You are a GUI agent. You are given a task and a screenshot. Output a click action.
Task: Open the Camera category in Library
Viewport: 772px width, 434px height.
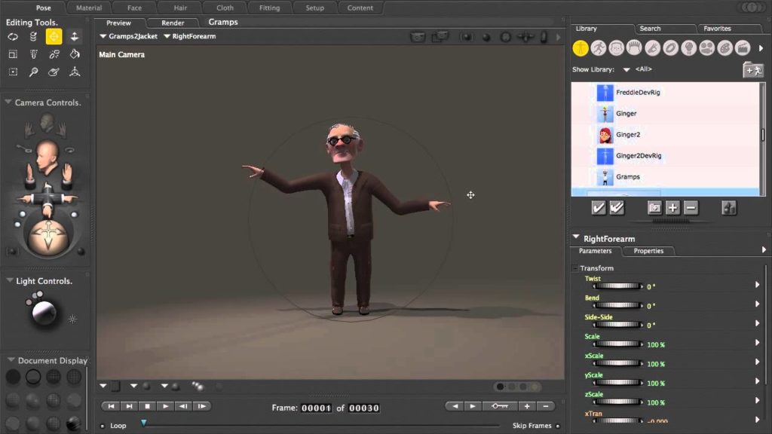click(x=706, y=48)
